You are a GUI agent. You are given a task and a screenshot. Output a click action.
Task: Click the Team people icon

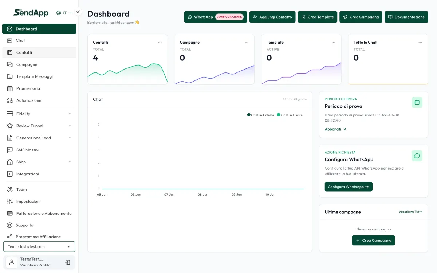pyautogui.click(x=10, y=189)
